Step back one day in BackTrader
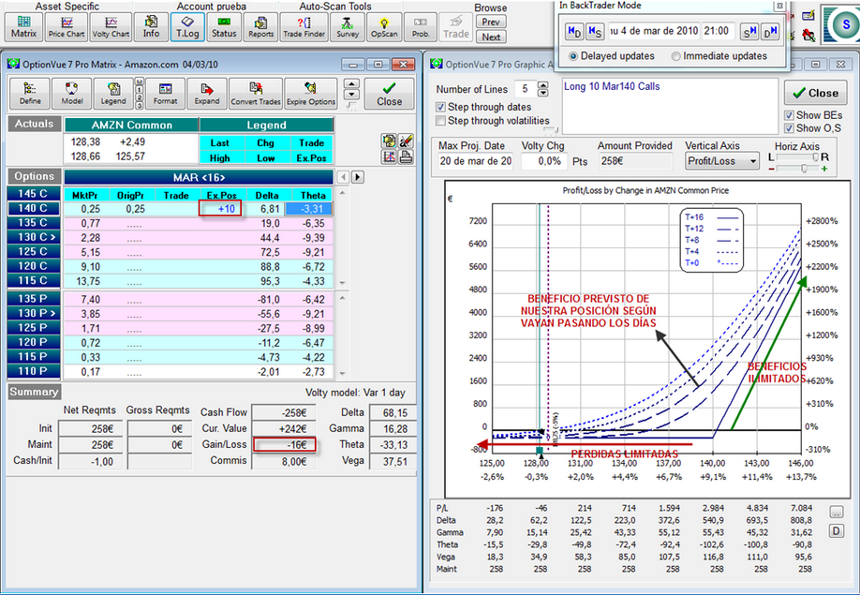860x595 pixels. coord(574,31)
